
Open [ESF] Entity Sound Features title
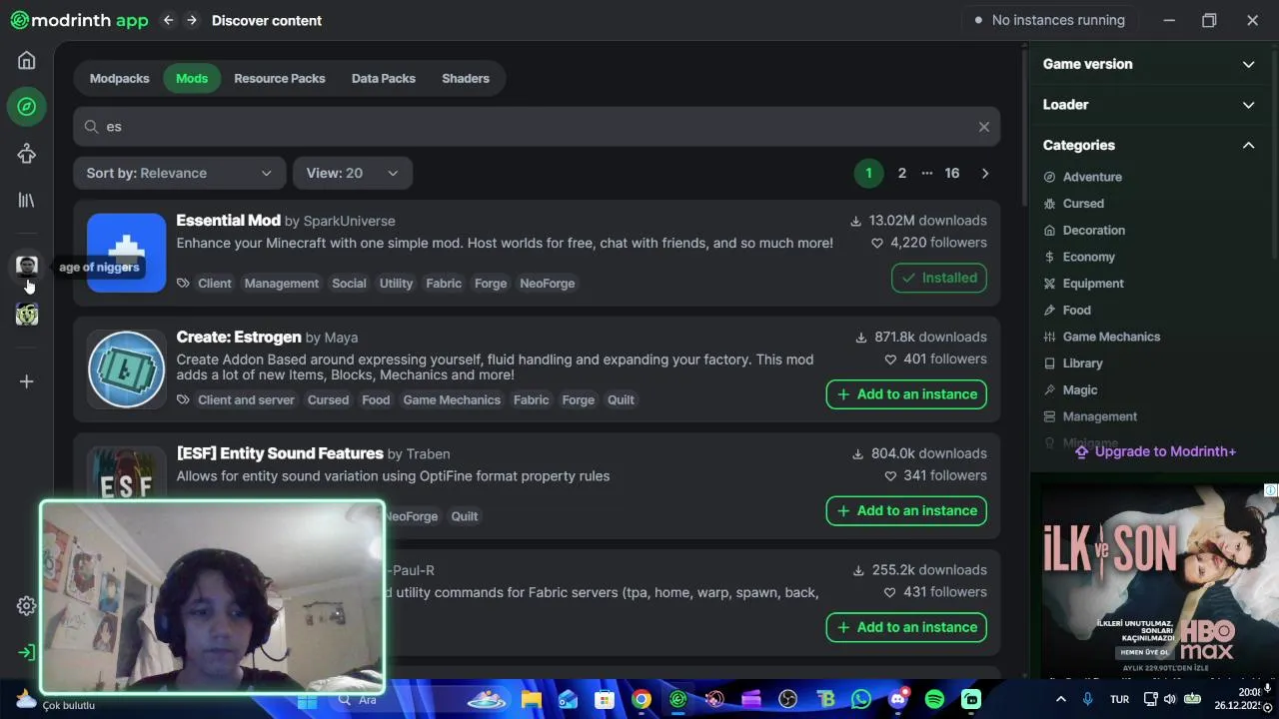tap(280, 453)
